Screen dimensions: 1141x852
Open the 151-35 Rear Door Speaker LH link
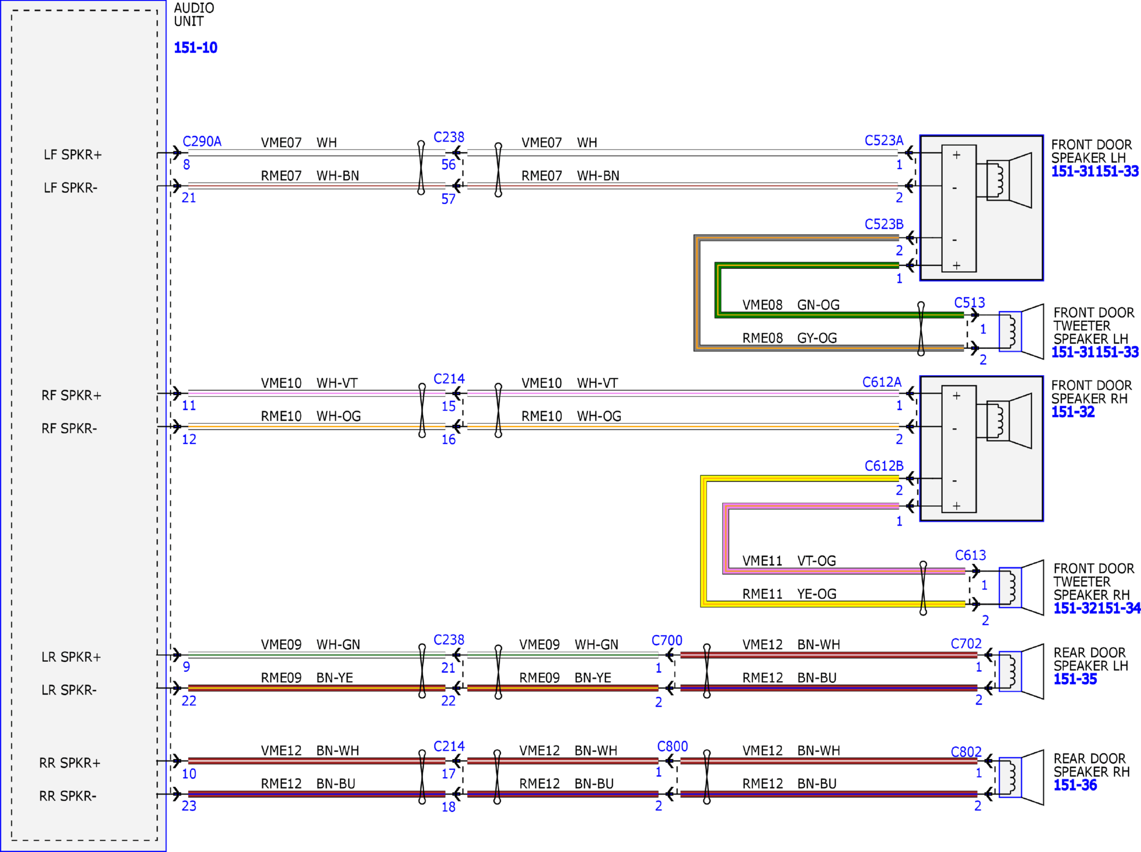point(1075,679)
